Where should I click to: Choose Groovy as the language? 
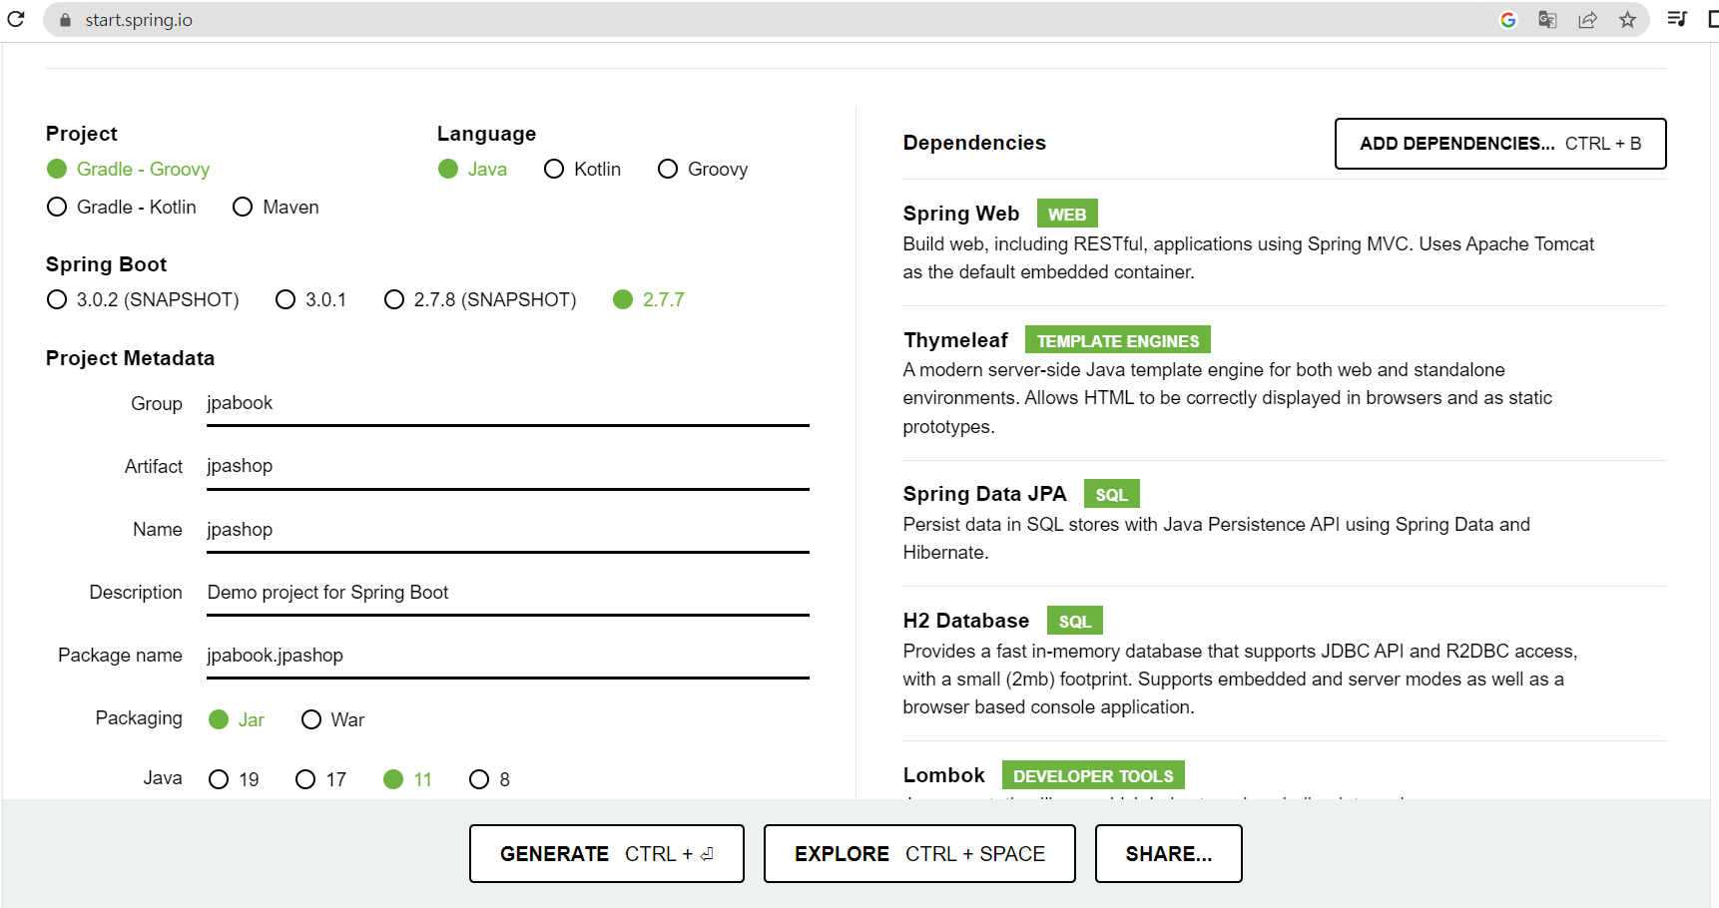703,169
